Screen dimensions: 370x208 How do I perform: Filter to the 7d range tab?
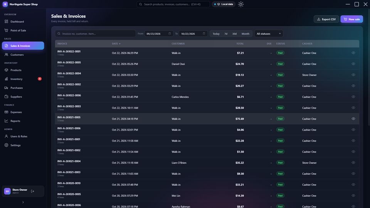pos(226,34)
